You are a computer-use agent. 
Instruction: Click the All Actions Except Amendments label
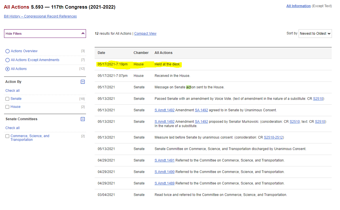pyautogui.click(x=35, y=60)
